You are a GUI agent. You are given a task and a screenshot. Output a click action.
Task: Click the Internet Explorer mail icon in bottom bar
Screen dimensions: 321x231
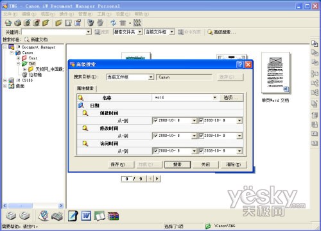44,216
